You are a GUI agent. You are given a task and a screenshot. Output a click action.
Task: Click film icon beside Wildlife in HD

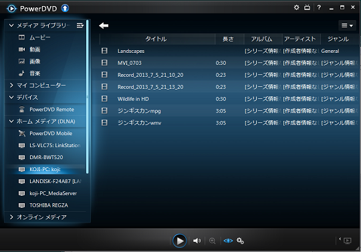(x=104, y=98)
